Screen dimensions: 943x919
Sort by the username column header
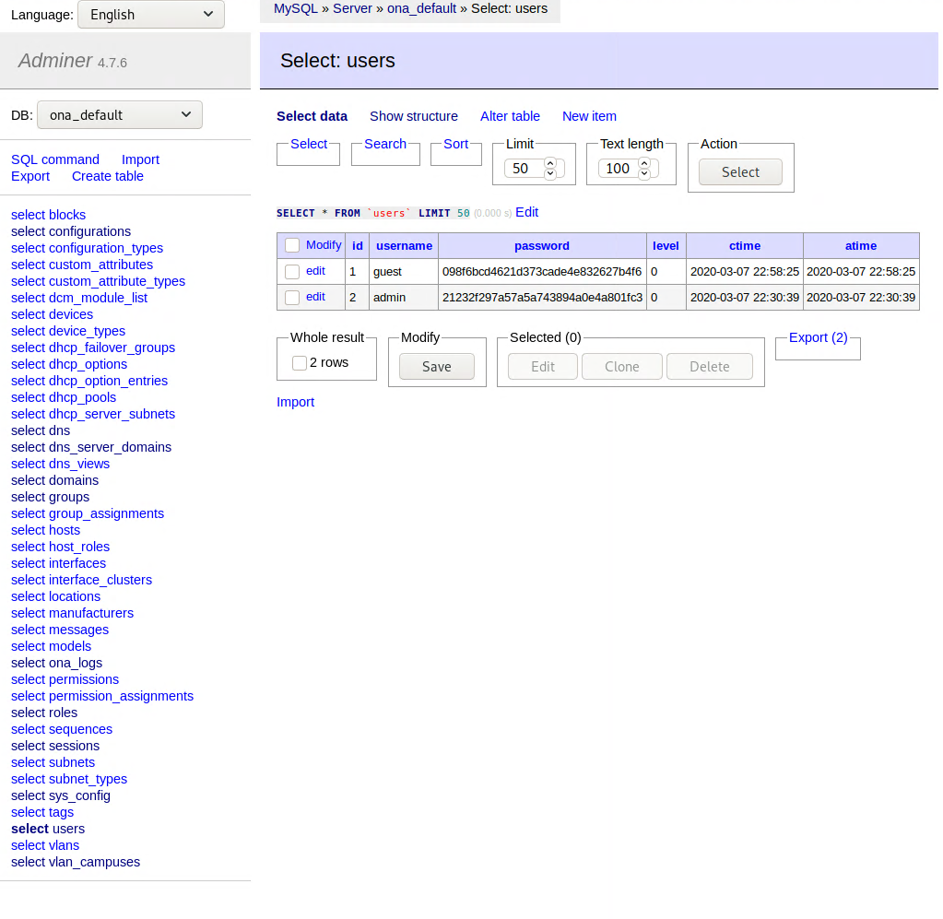click(x=404, y=246)
